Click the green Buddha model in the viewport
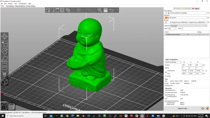Image resolution: width=210 pixels, height=118 pixels. point(89,55)
